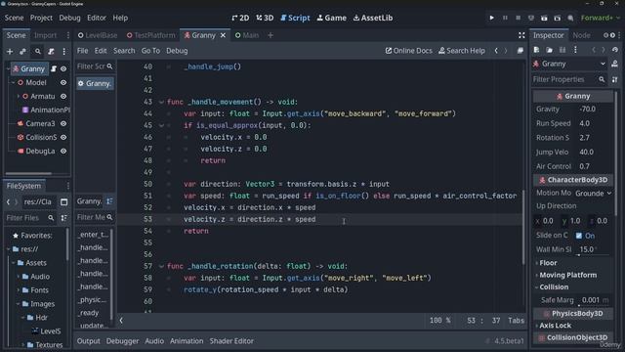625x352 pixels.
Task: Open Search Help
Action: 462,51
